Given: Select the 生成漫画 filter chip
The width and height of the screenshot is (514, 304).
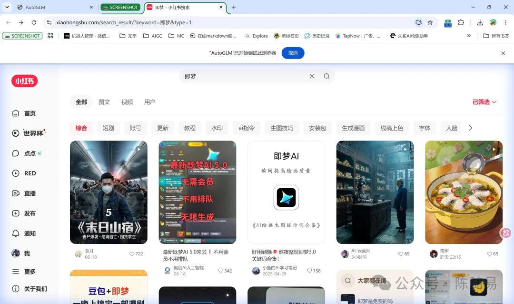Looking at the screenshot, I should tap(353, 128).
